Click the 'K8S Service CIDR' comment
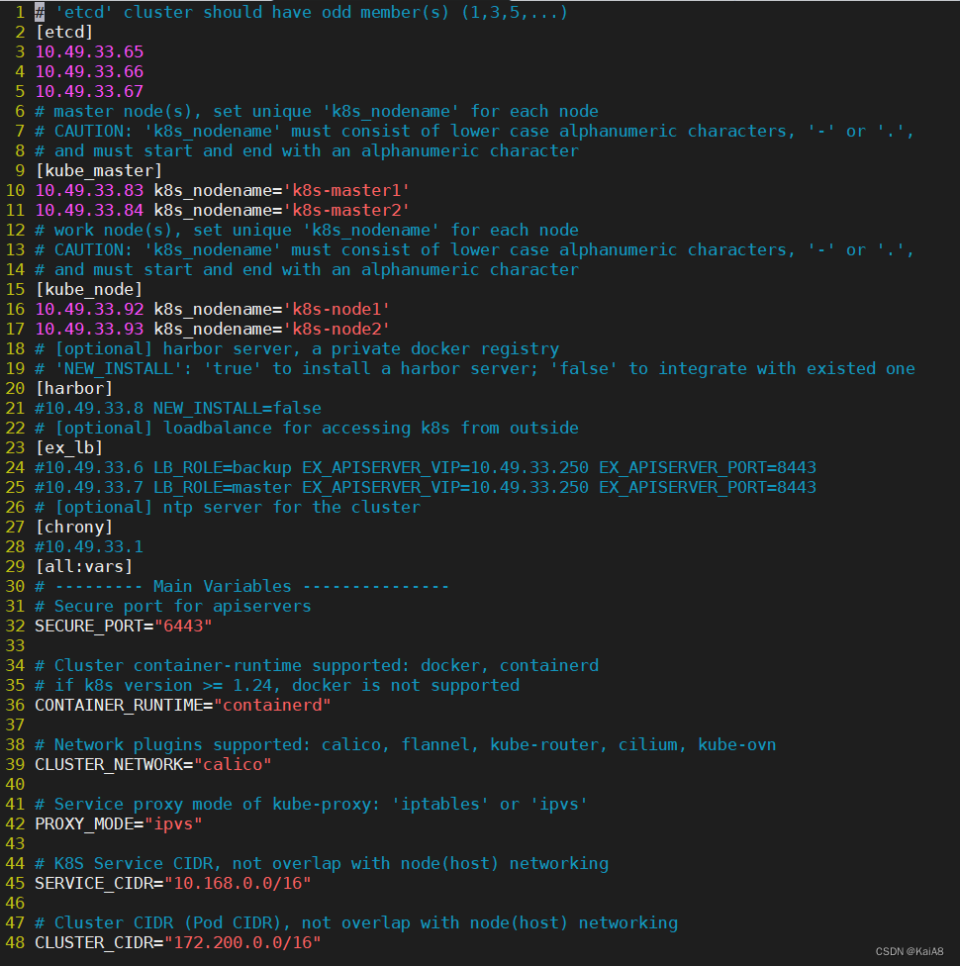The image size is (960, 966). [x=322, y=864]
